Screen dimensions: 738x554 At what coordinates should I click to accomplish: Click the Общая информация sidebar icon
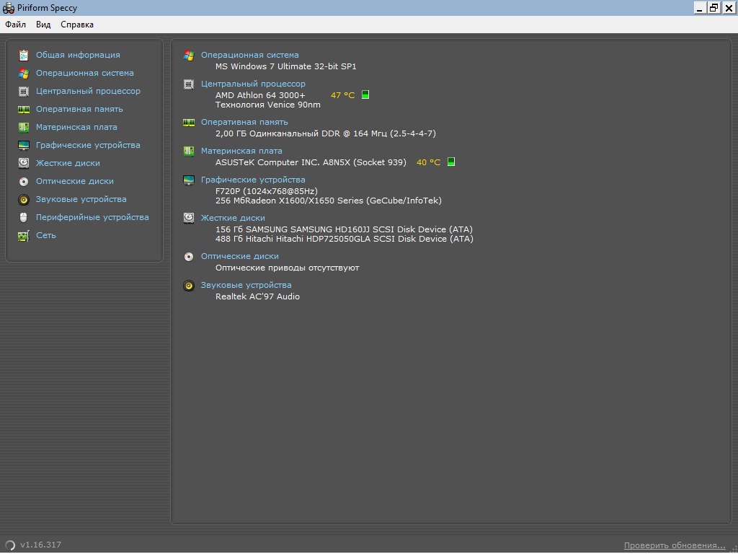[24, 55]
